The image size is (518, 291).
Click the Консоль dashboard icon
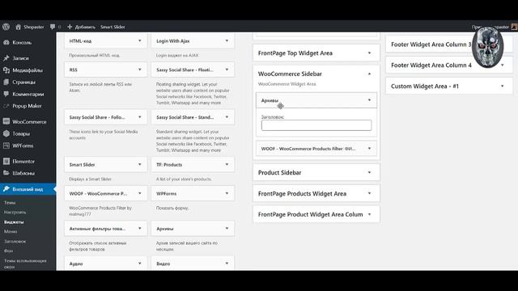pyautogui.click(x=6, y=43)
